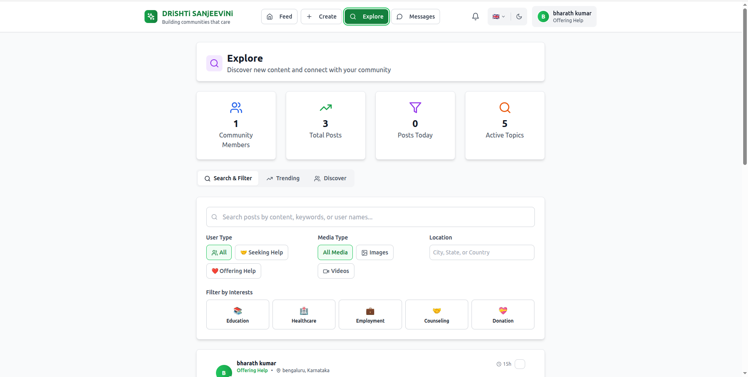
Task: Click the Community Members people icon
Action: pos(236,108)
